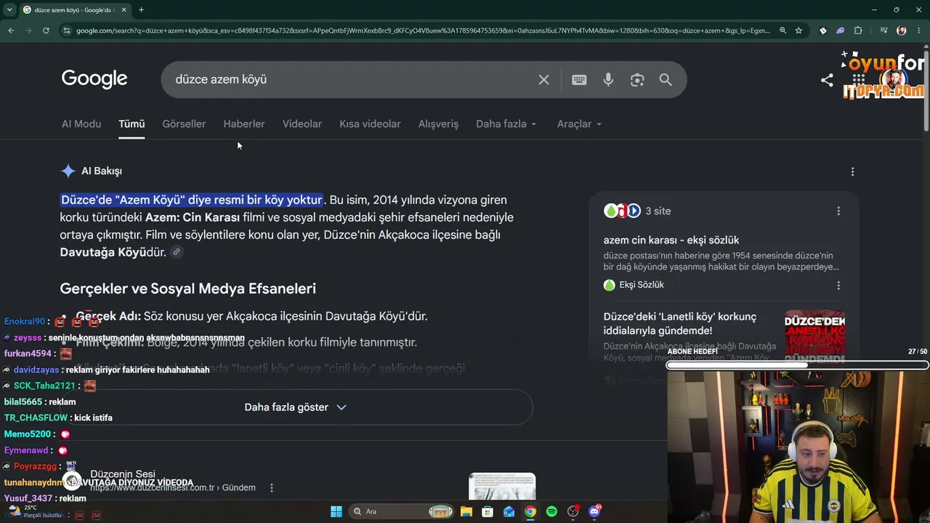930x523 pixels.
Task: Open "azem cin karası - ekşi sözlük" link
Action: click(671, 240)
